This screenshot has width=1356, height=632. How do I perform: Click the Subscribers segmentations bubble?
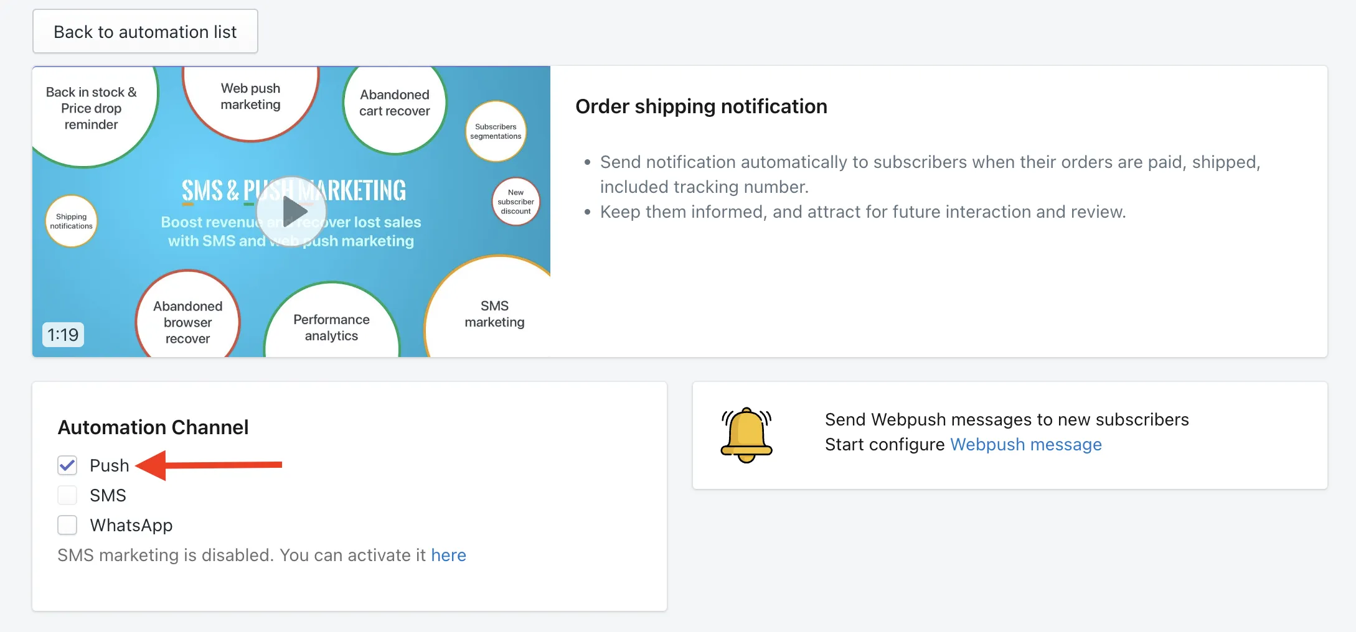click(x=496, y=131)
